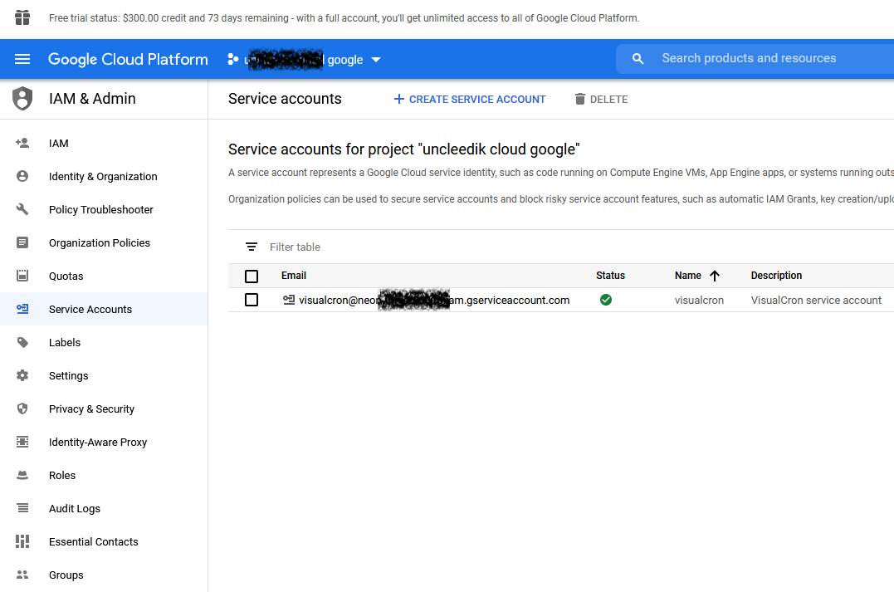Click the Quotas icon in the sidebar
Screen dimensions: 894x592
coord(22,276)
